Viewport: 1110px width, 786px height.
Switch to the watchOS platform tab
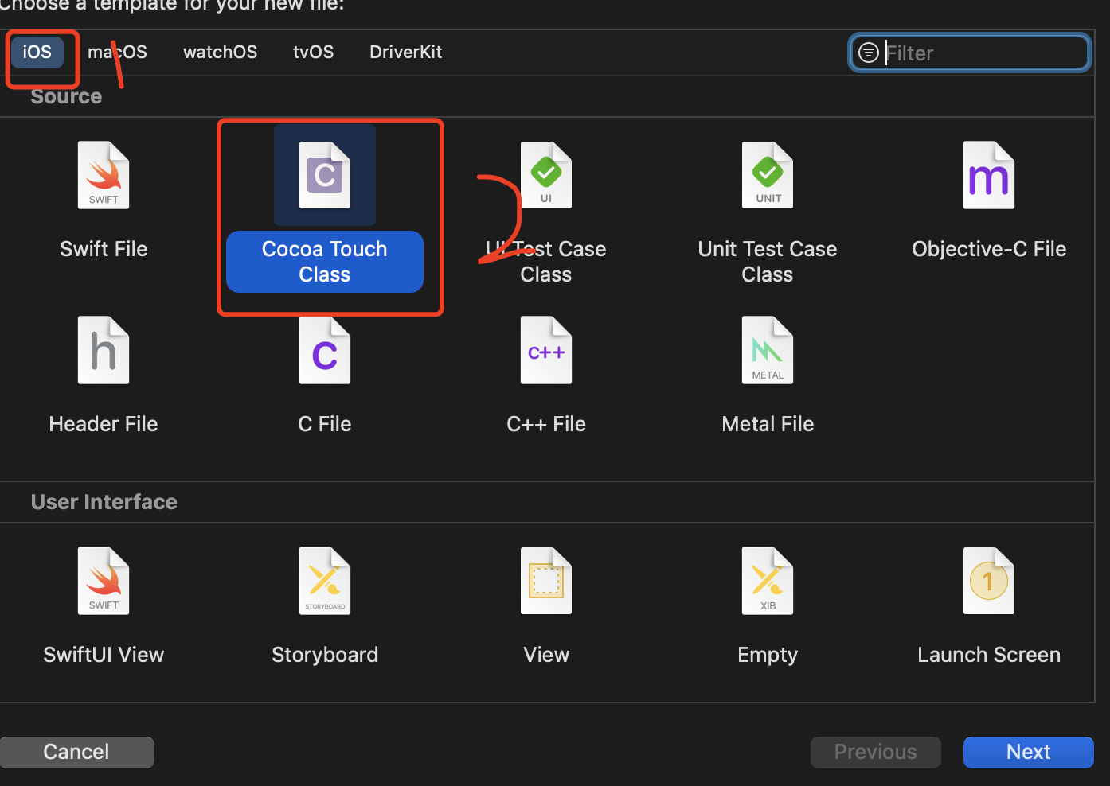pyautogui.click(x=220, y=53)
